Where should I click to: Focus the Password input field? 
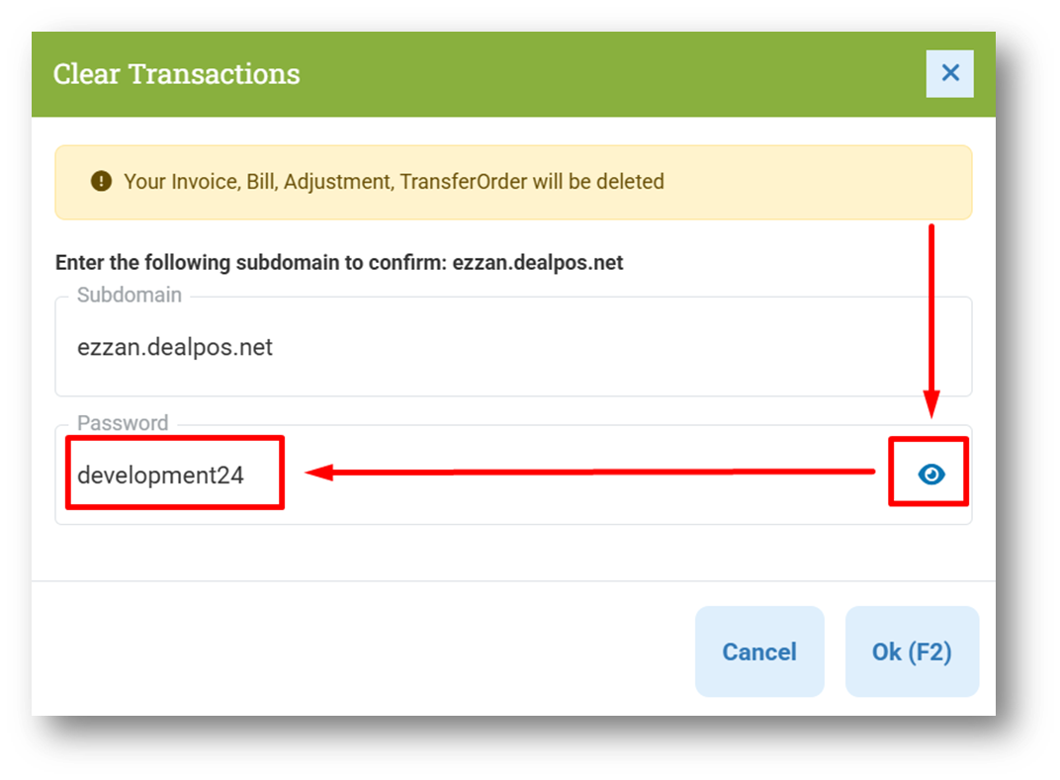(513, 475)
